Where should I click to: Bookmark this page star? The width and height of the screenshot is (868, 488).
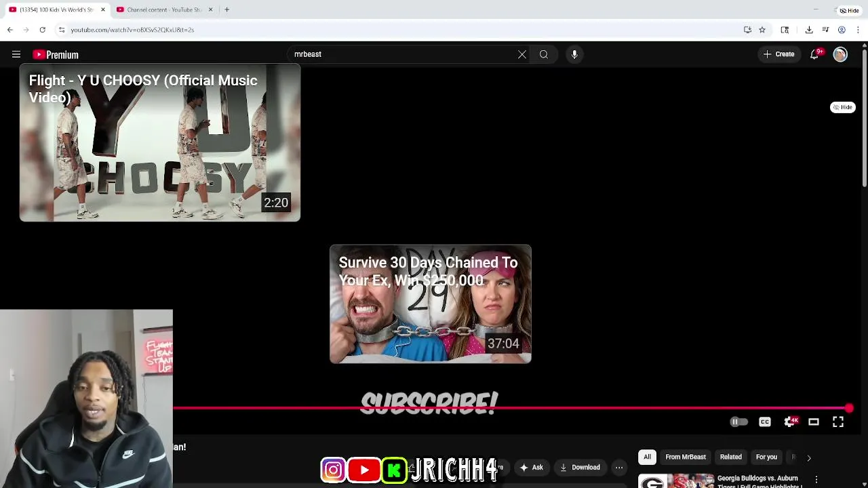click(x=762, y=30)
